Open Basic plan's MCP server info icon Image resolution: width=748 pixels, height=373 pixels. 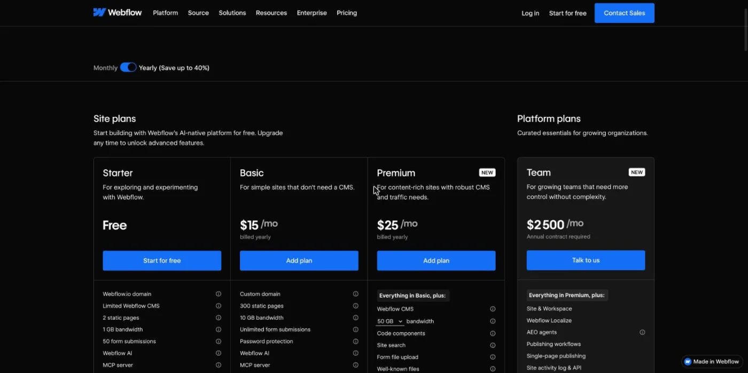click(x=356, y=365)
